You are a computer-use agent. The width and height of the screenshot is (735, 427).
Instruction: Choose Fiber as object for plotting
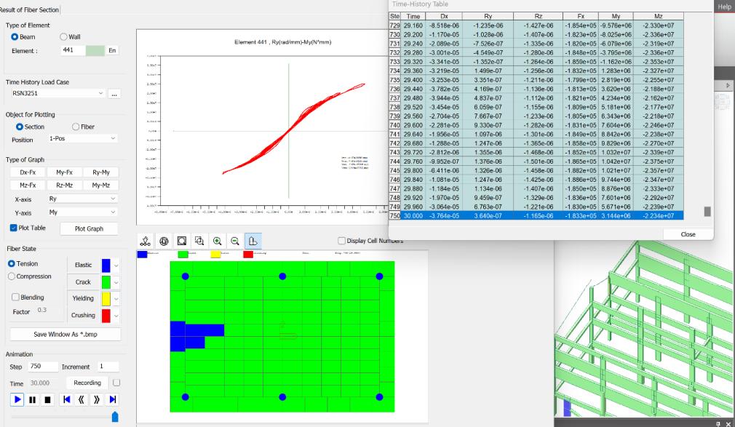(75, 127)
